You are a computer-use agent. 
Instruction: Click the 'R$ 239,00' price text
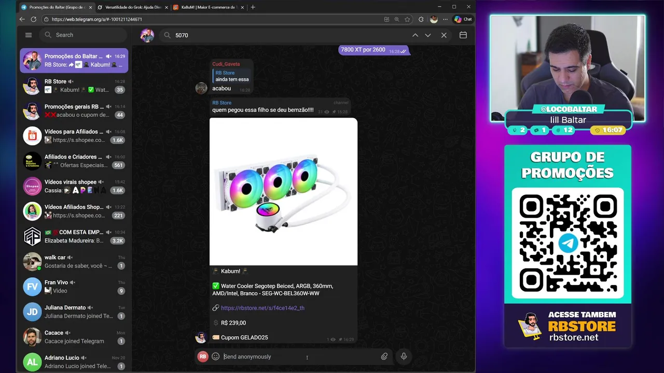pos(233,323)
